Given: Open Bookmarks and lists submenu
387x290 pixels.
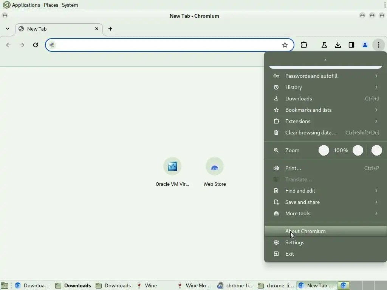Looking at the screenshot, I should click(x=325, y=110).
